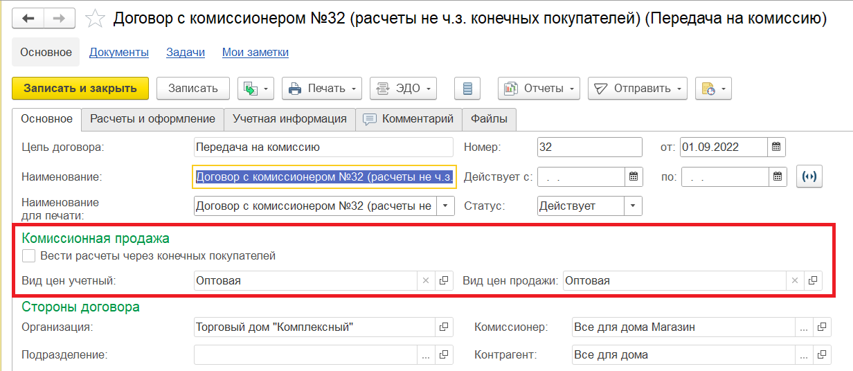Click the 'от' date field 01.09.2022
The width and height of the screenshot is (853, 371).
pos(724,147)
